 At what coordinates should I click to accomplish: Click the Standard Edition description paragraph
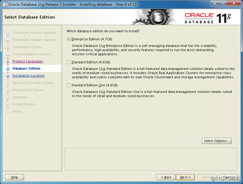(x=153, y=73)
